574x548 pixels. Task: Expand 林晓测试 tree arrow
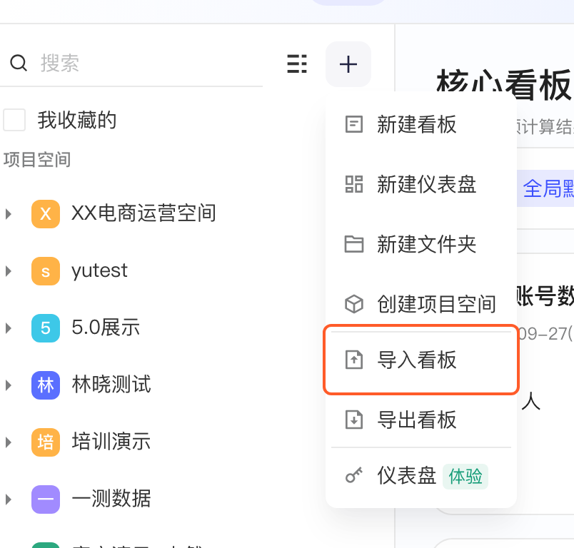coord(9,385)
